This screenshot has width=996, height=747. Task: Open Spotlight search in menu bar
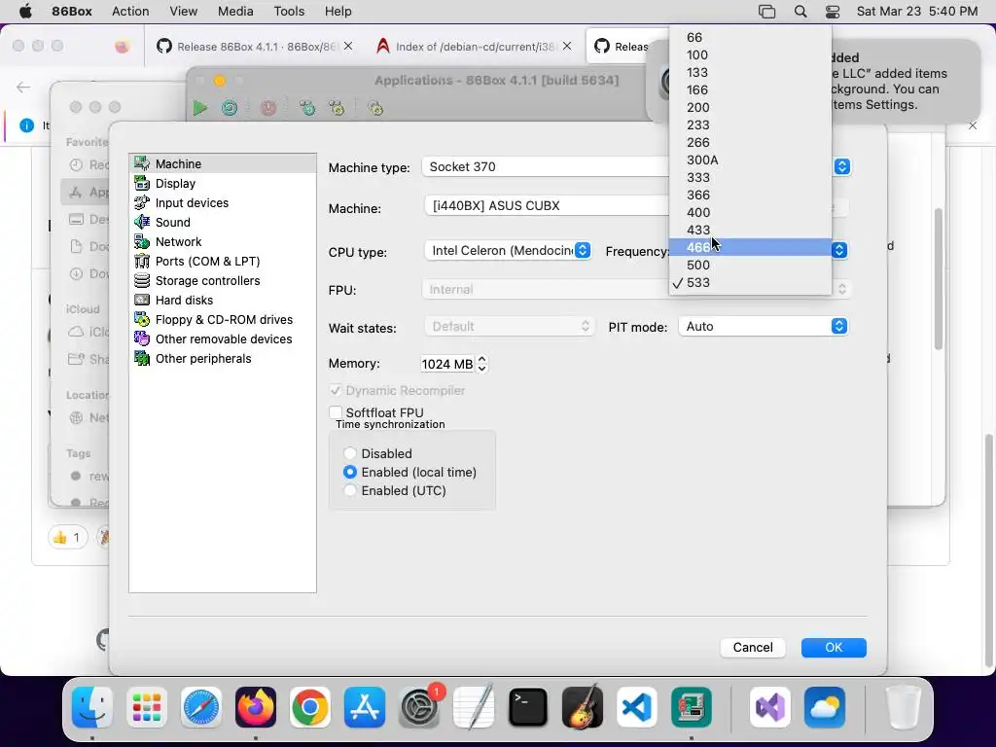click(x=800, y=12)
